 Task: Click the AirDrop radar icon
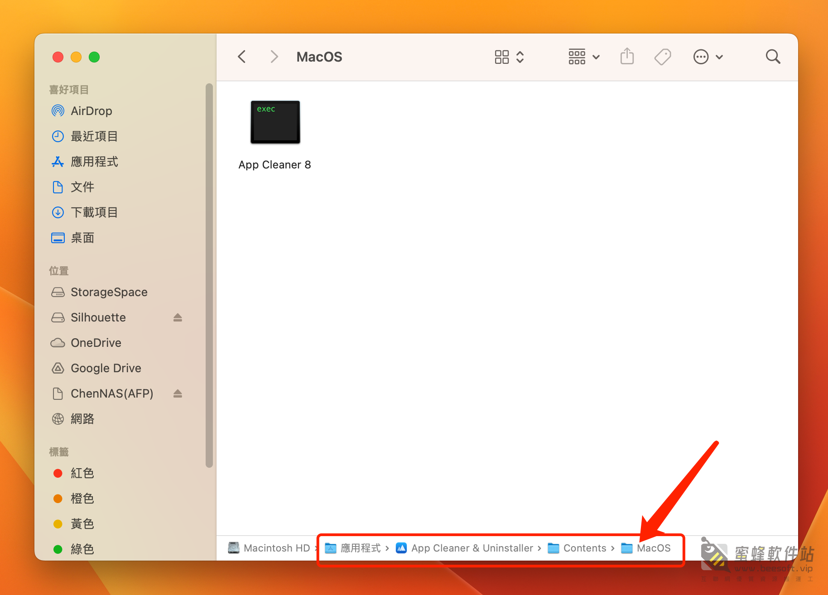(x=58, y=111)
